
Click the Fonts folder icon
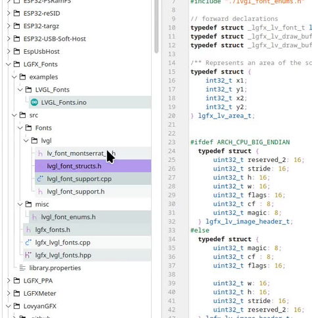click(x=28, y=128)
